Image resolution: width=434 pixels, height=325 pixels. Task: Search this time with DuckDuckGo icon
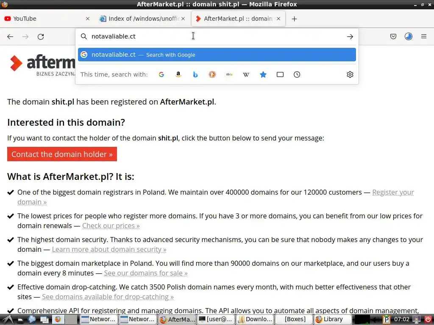(212, 74)
